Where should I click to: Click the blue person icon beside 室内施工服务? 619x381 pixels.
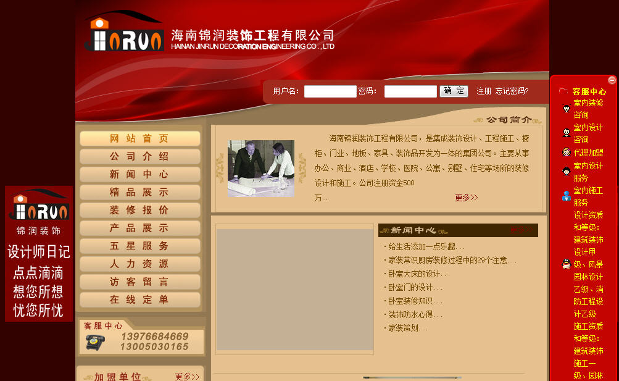click(567, 196)
